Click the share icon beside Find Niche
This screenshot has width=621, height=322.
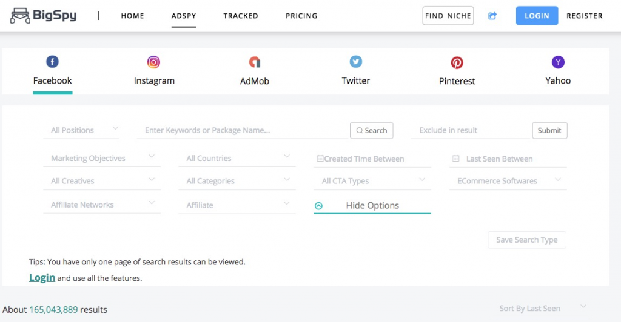pos(492,16)
